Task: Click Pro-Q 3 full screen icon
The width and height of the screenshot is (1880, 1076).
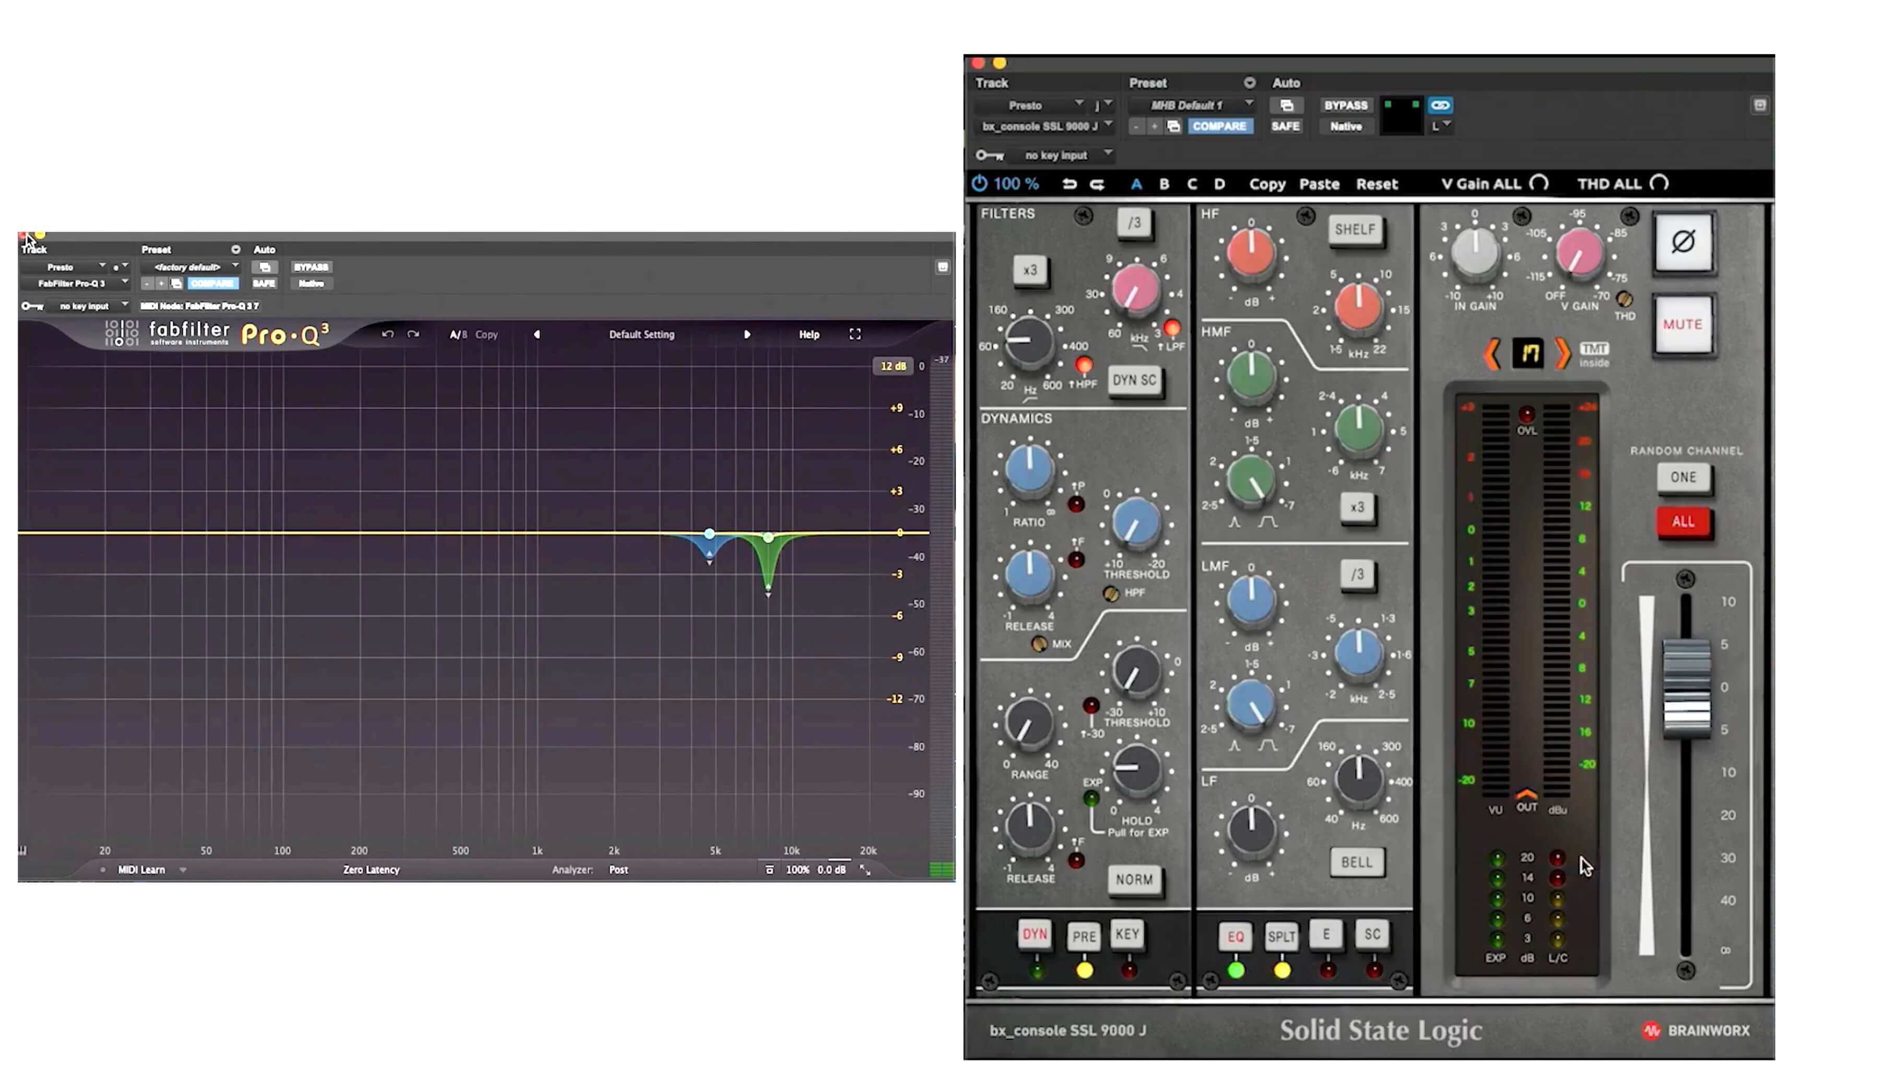Action: pos(855,334)
